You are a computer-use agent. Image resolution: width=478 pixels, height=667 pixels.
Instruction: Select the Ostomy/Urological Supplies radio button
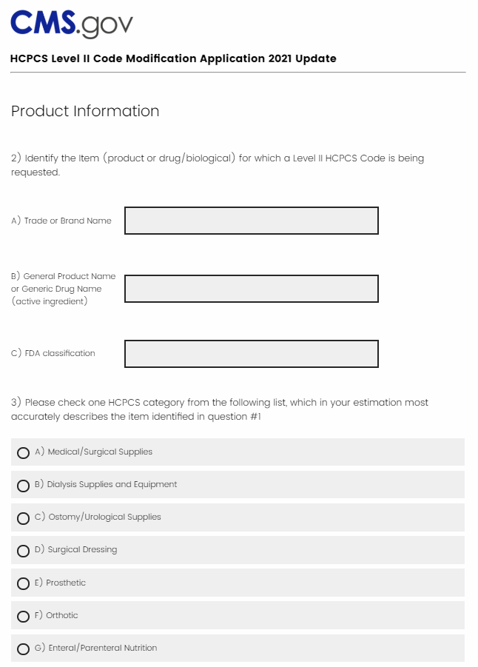click(23, 517)
